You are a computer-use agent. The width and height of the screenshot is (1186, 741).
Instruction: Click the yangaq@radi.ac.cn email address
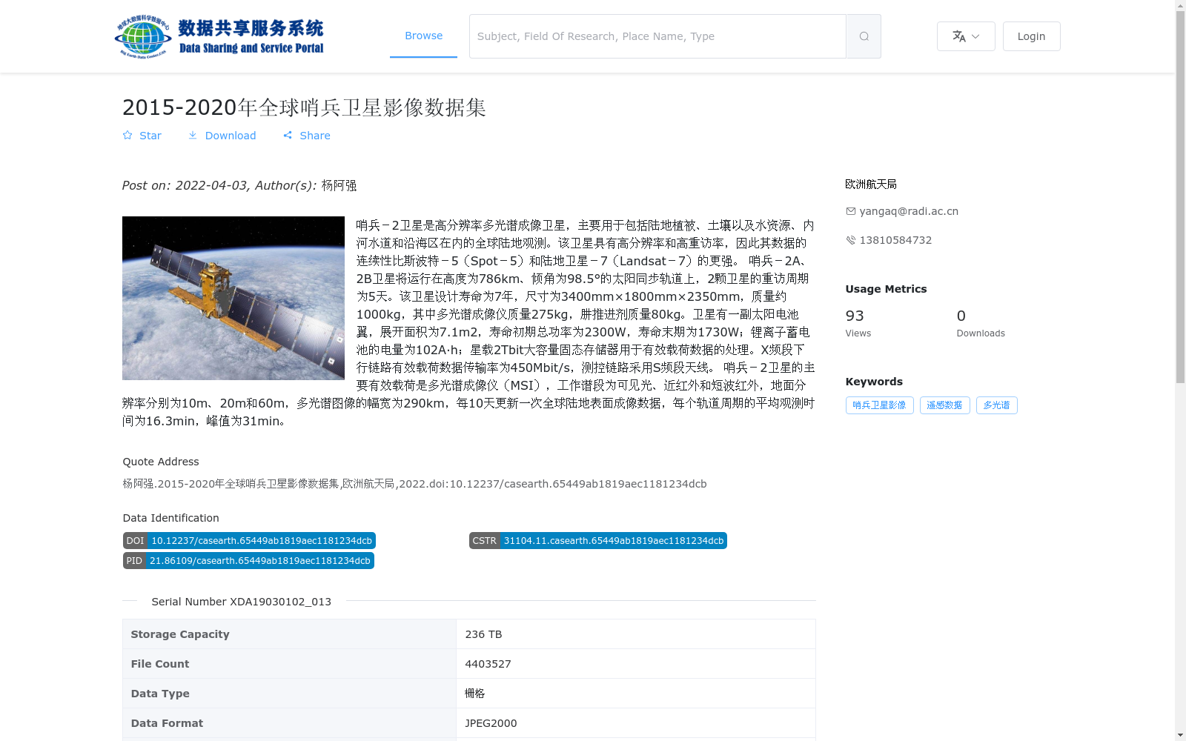(x=909, y=211)
